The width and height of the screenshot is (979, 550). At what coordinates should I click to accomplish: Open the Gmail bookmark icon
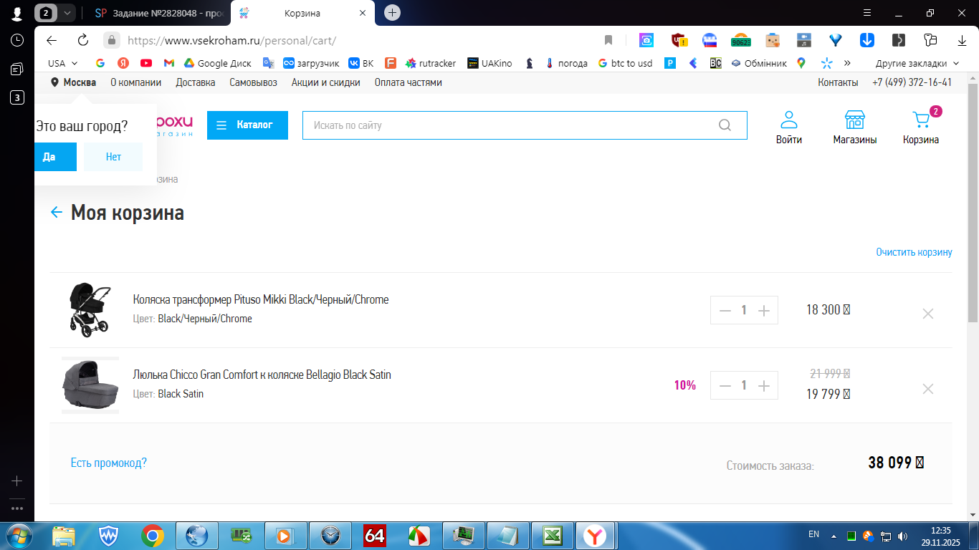point(169,63)
